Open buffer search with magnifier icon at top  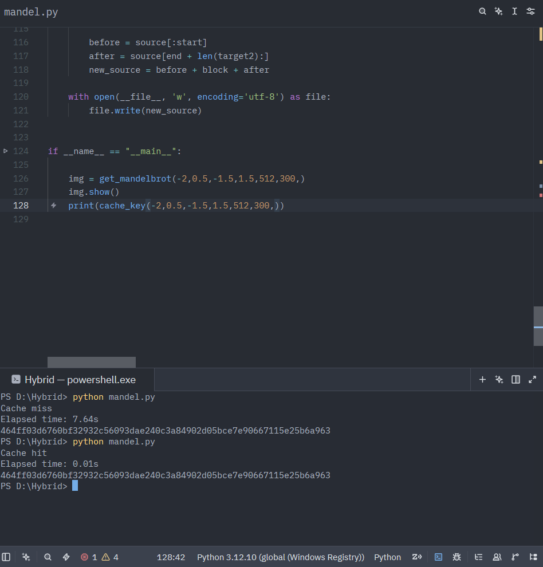pyautogui.click(x=482, y=11)
